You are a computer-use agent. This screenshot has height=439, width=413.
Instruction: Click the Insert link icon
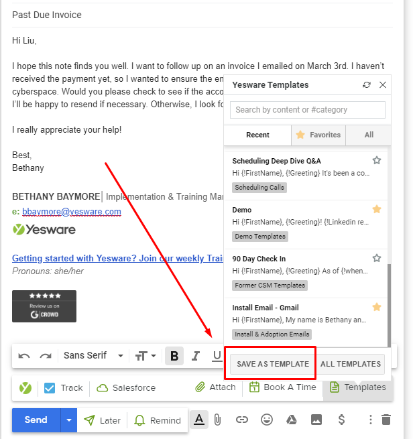click(x=242, y=420)
